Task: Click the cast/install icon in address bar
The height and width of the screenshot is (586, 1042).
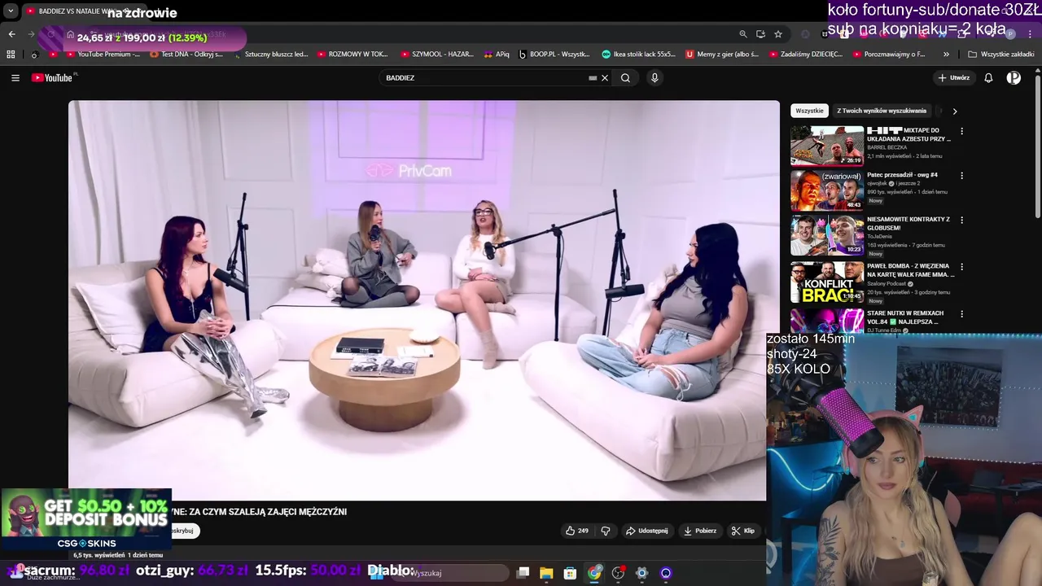Action: tap(760, 34)
